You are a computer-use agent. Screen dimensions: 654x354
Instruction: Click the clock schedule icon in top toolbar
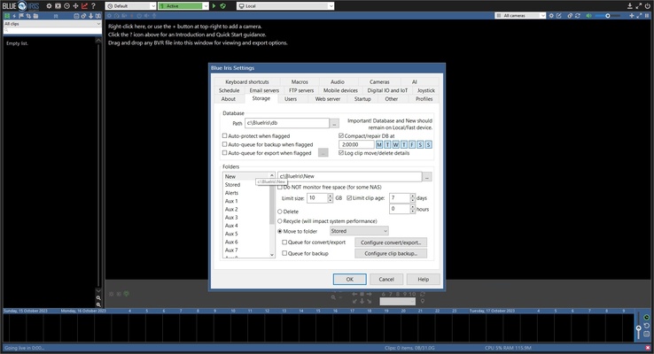click(x=66, y=6)
